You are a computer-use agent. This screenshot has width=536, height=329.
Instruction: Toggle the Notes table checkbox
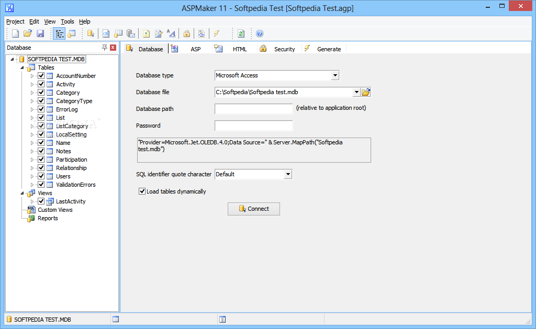41,151
